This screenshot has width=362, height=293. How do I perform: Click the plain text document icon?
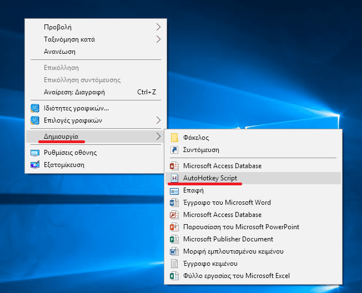(x=174, y=264)
